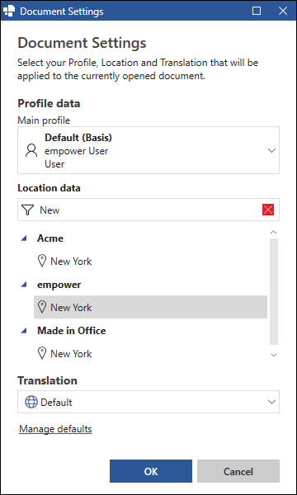Dismiss dialog with Cancel button
Image resolution: width=297 pixels, height=495 pixels.
[238, 471]
